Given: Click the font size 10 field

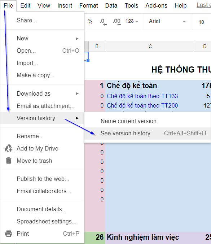Looking at the screenshot, I should pos(201,22).
